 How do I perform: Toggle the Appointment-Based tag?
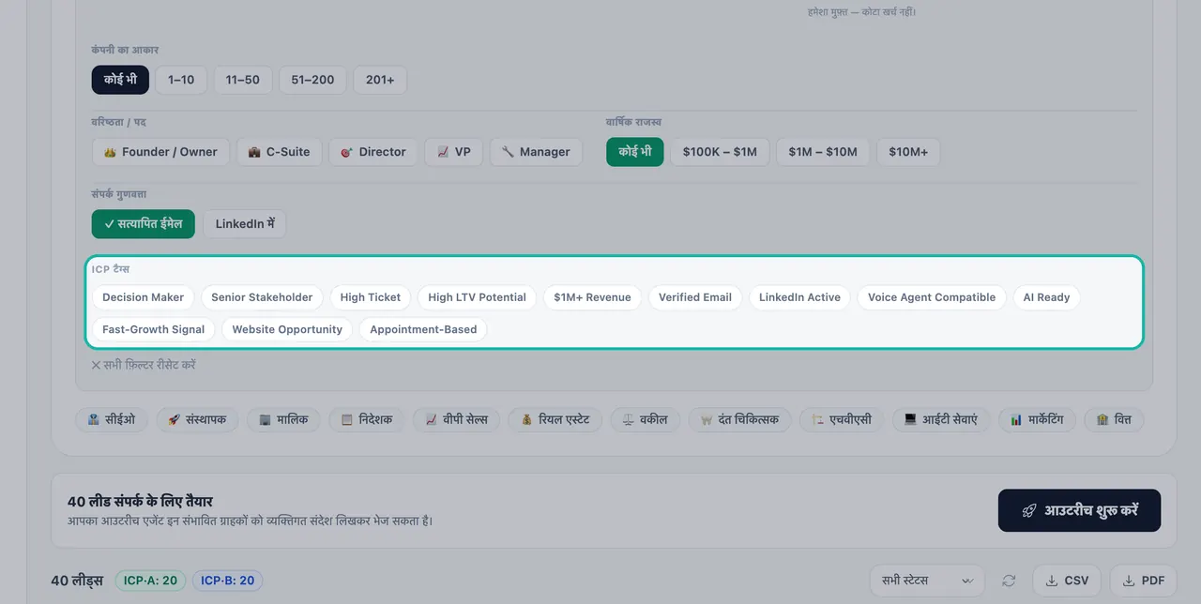pos(423,329)
